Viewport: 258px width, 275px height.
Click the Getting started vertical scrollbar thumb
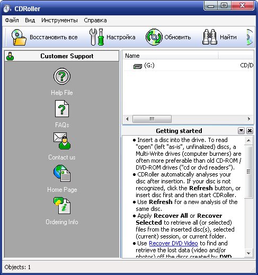248,171
